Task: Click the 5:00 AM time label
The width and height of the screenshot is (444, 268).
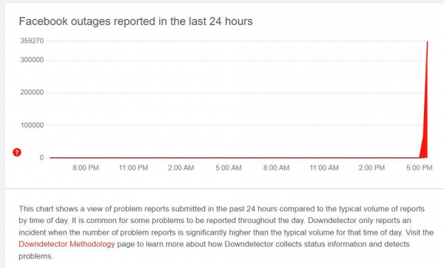Action: (229, 168)
